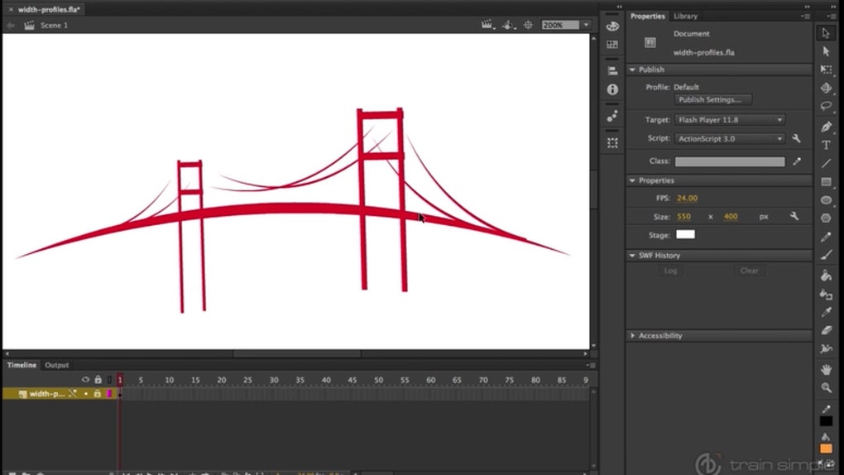
Task: Choose the Lasso tool
Action: pos(826,107)
